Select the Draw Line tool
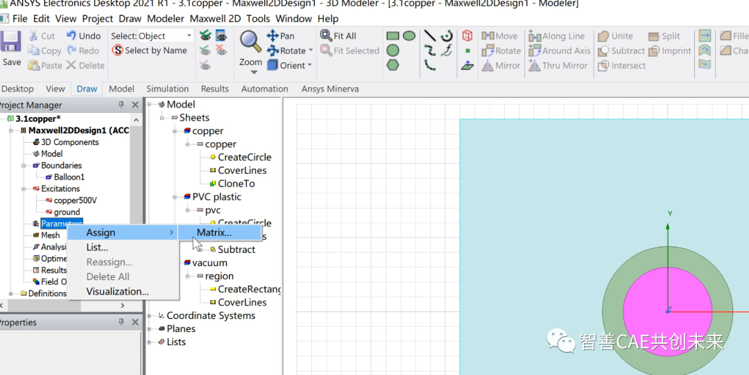This screenshot has width=749, height=375. click(x=430, y=36)
